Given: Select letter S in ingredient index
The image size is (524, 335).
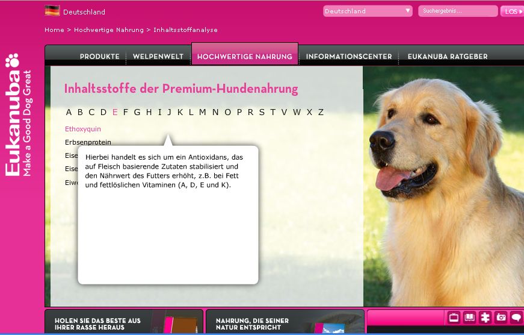Looking at the screenshot, I should [262, 112].
